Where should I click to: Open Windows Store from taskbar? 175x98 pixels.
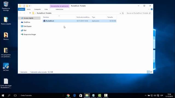click(81, 96)
